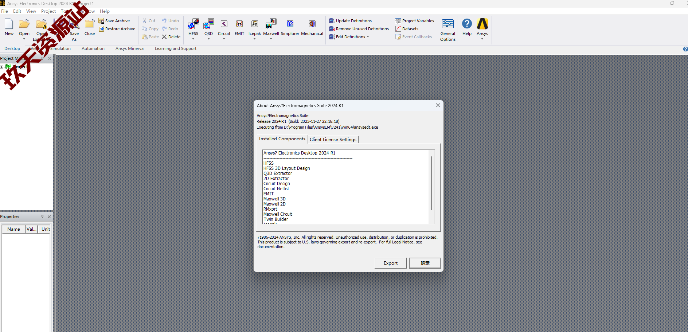This screenshot has width=688, height=332.
Task: Open the View menu
Action: coord(31,11)
